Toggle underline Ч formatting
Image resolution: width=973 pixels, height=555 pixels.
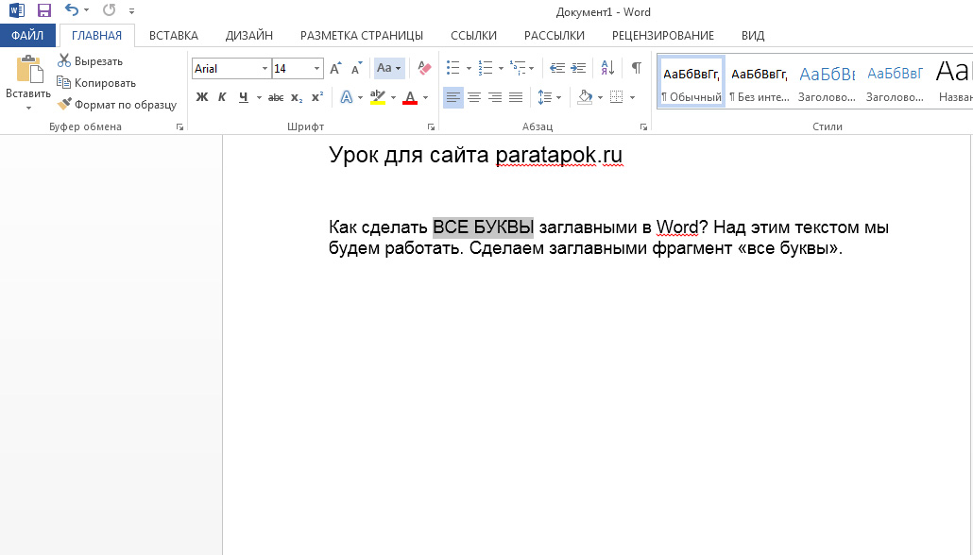[244, 96]
